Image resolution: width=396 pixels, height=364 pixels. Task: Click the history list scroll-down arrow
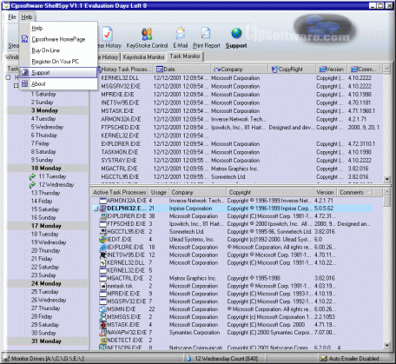point(387,179)
